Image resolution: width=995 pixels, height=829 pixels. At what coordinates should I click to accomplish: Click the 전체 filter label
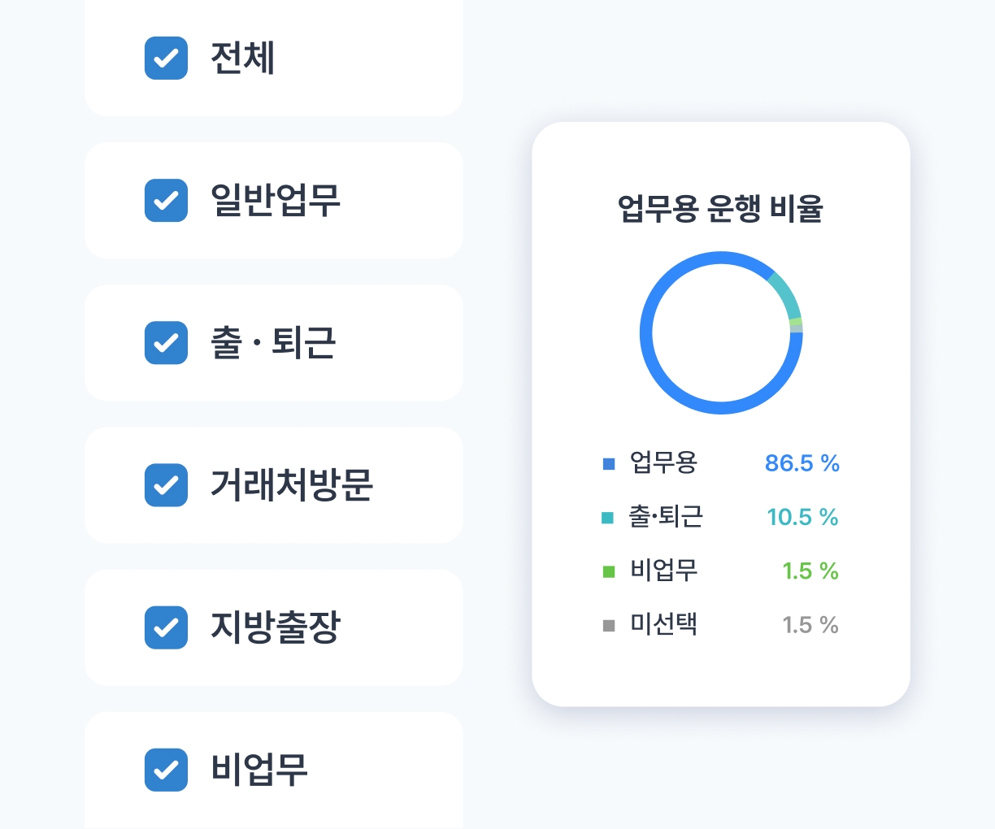coord(242,59)
